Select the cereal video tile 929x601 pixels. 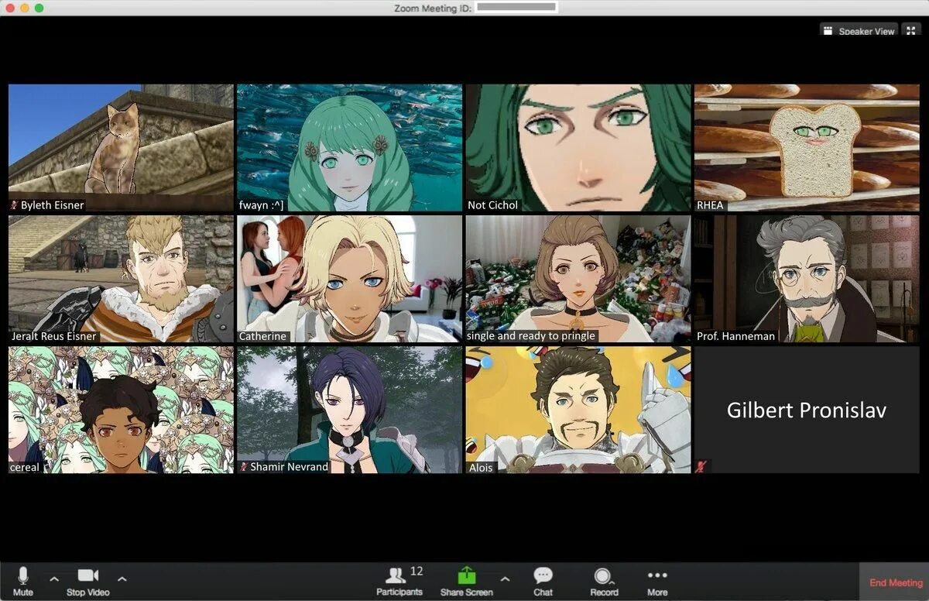[x=121, y=410]
